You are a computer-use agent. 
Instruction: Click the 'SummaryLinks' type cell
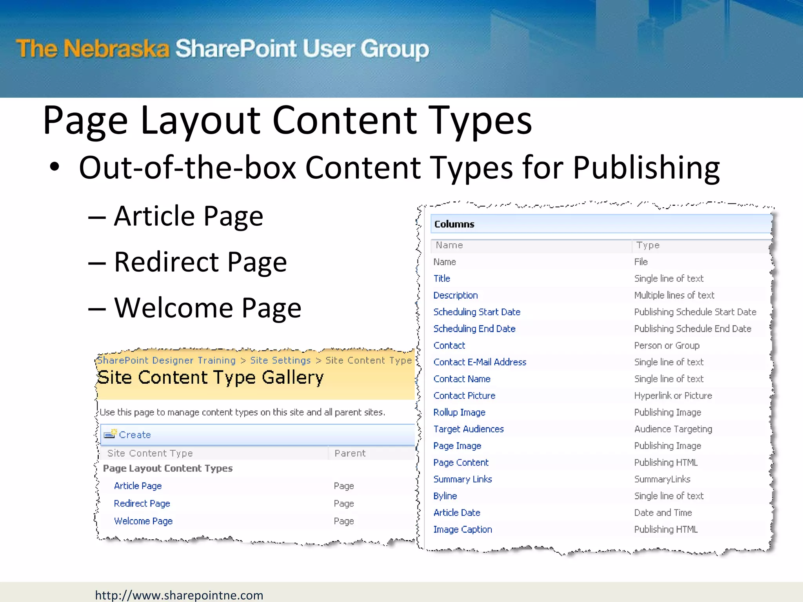coord(662,479)
